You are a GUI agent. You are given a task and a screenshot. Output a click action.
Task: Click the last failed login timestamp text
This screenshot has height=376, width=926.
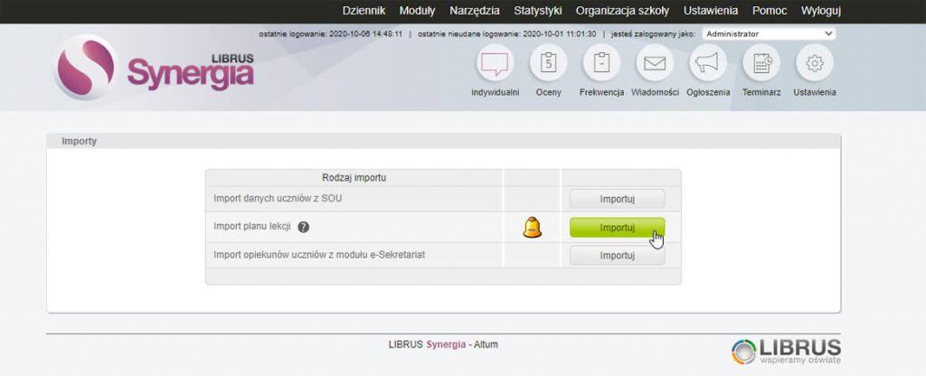[x=506, y=33]
